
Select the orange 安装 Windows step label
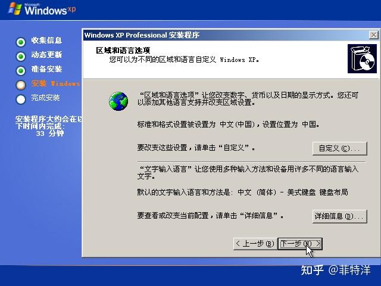[x=55, y=83]
